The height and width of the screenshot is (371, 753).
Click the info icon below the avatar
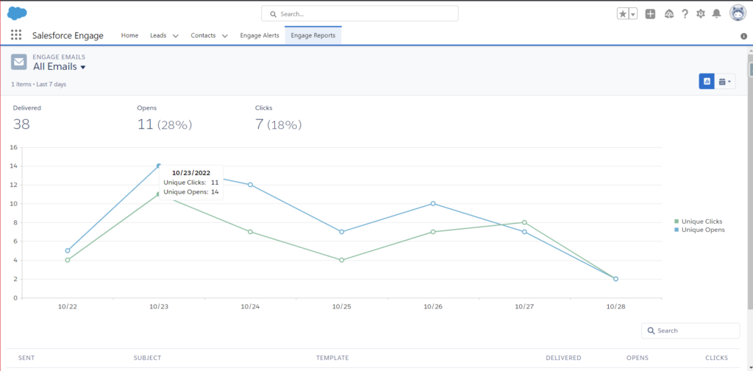coord(744,36)
